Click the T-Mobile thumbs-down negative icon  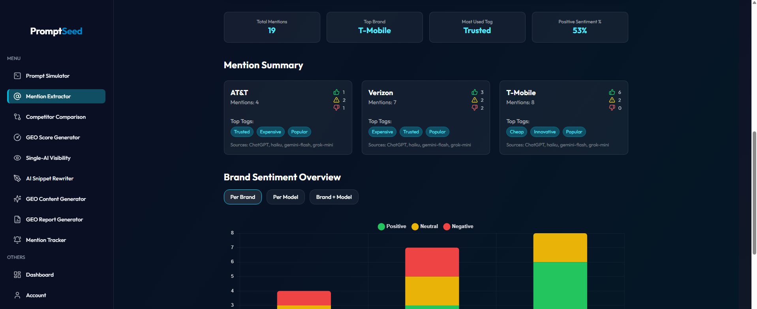[x=612, y=108]
